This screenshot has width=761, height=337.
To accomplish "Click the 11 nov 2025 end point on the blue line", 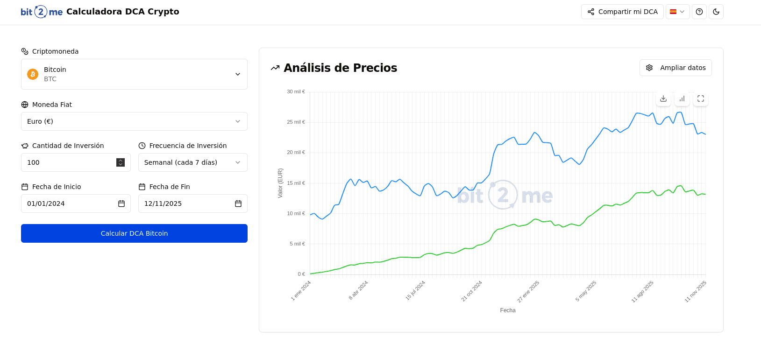I will click(x=705, y=134).
